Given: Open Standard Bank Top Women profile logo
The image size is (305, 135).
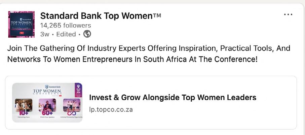Looking at the screenshot, I should click(x=22, y=24).
